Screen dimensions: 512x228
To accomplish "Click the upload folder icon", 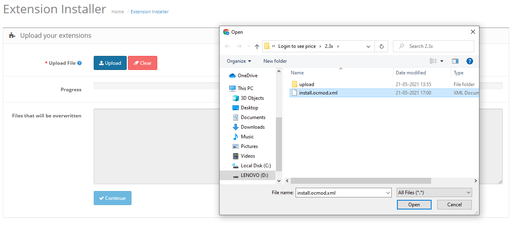I will click(x=294, y=84).
